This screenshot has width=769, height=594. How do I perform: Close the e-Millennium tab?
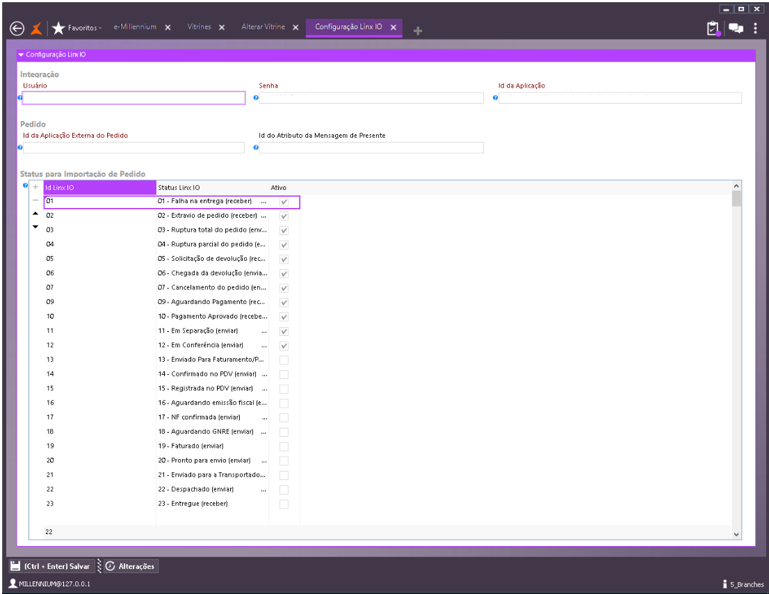point(168,27)
